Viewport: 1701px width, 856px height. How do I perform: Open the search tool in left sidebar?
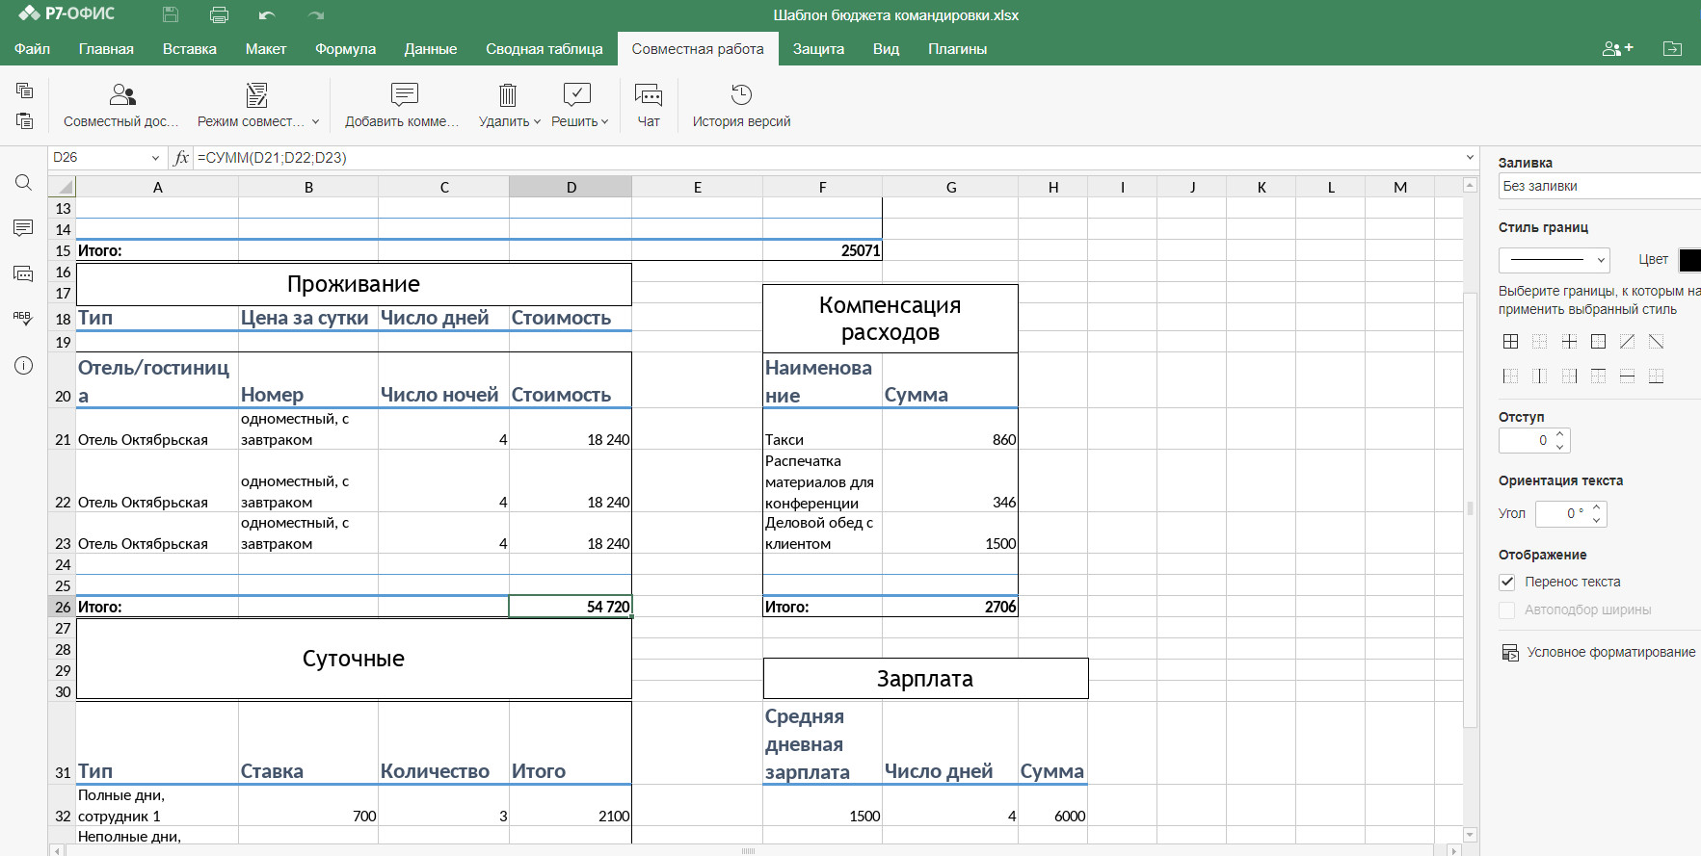pyautogui.click(x=24, y=183)
